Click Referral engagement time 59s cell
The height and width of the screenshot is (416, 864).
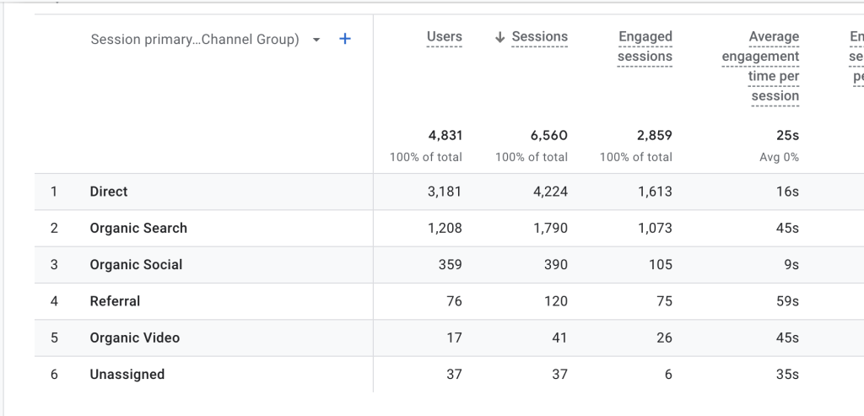click(787, 301)
